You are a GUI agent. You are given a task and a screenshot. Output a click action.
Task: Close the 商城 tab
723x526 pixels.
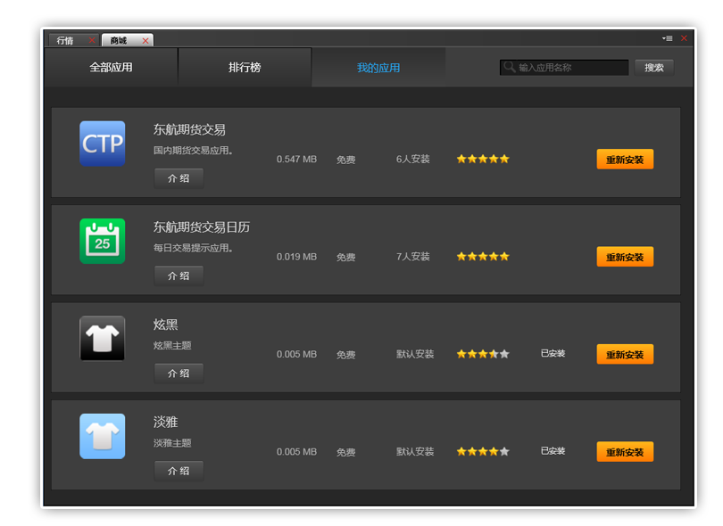[145, 40]
